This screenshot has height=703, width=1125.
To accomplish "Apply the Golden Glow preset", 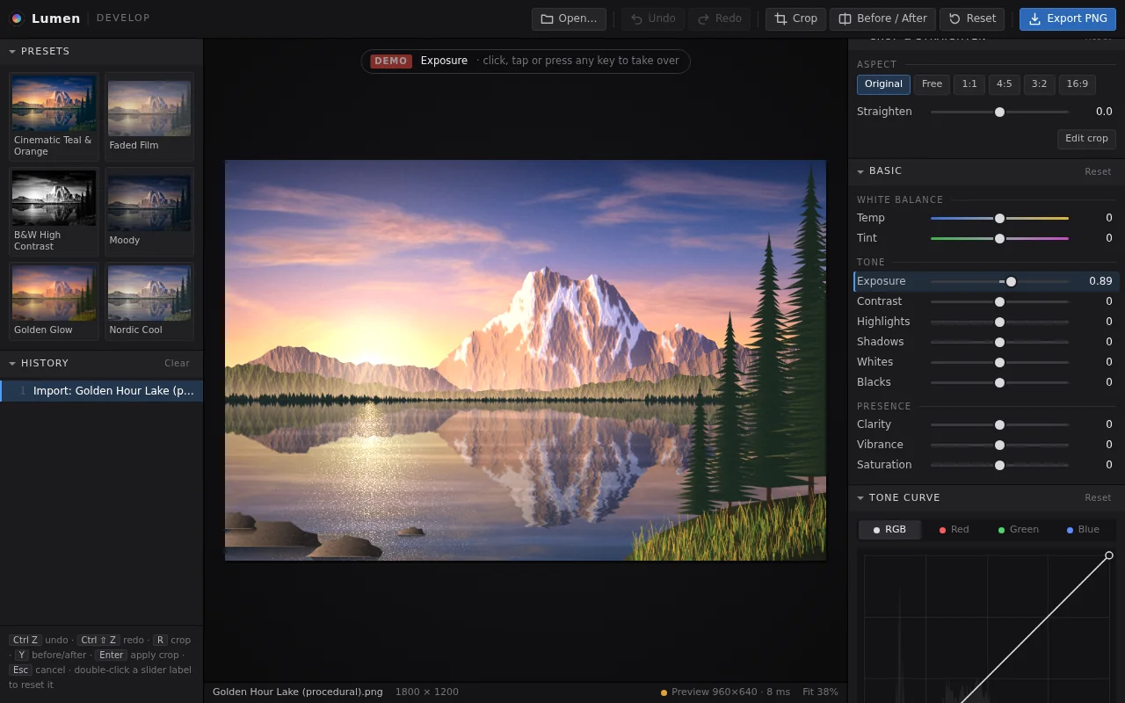I will click(54, 301).
